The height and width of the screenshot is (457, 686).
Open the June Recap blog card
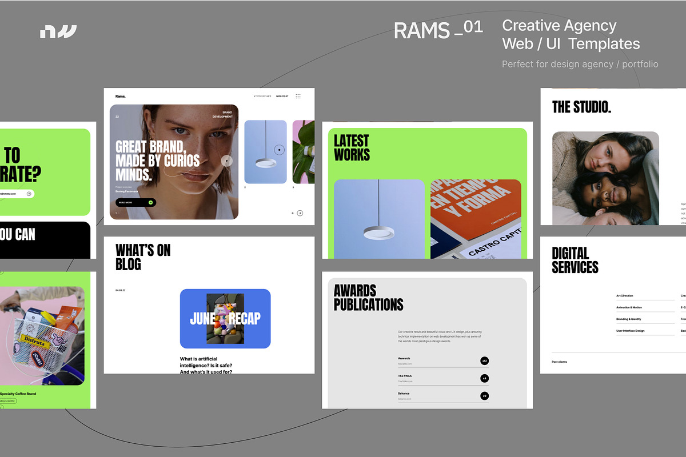click(x=225, y=319)
